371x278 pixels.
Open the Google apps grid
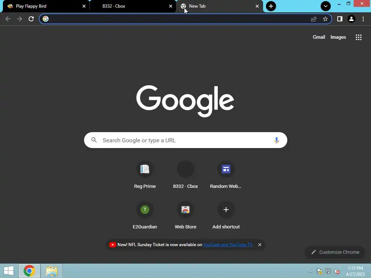pyautogui.click(x=359, y=37)
